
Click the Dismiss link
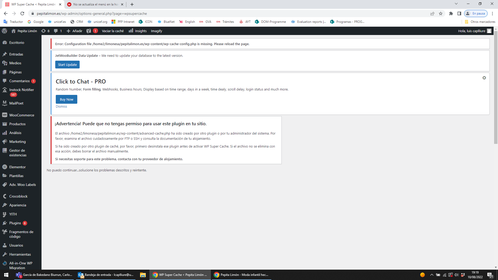[61, 107]
